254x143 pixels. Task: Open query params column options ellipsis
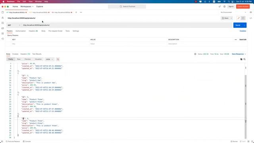(236, 40)
